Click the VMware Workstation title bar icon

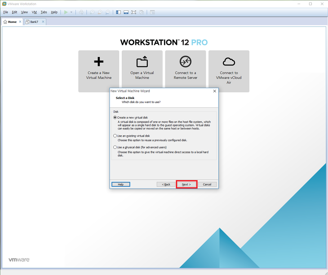coord(4,4)
